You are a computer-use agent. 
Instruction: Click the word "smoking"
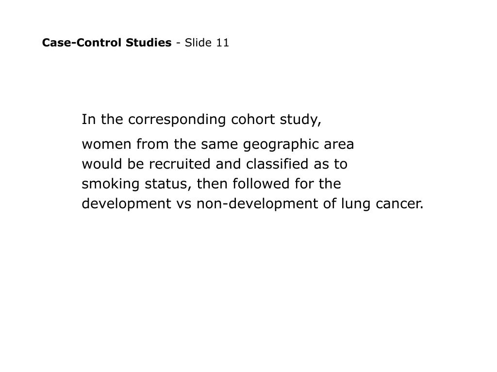click(x=110, y=184)
